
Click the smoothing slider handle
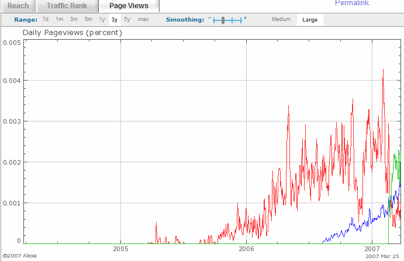(x=223, y=20)
